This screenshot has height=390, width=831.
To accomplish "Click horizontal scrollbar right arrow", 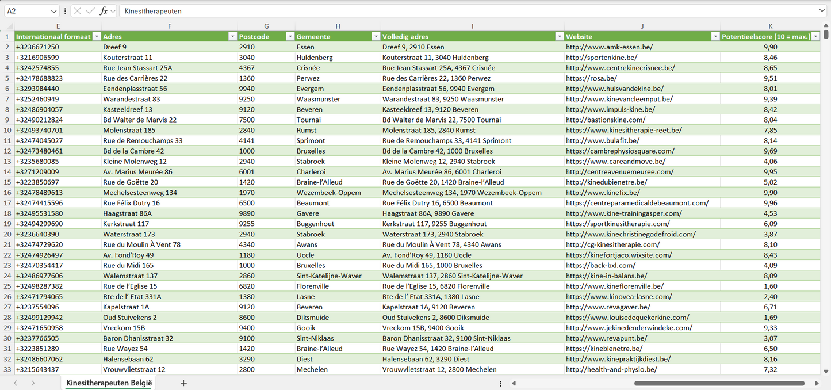I will pyautogui.click(x=817, y=383).
